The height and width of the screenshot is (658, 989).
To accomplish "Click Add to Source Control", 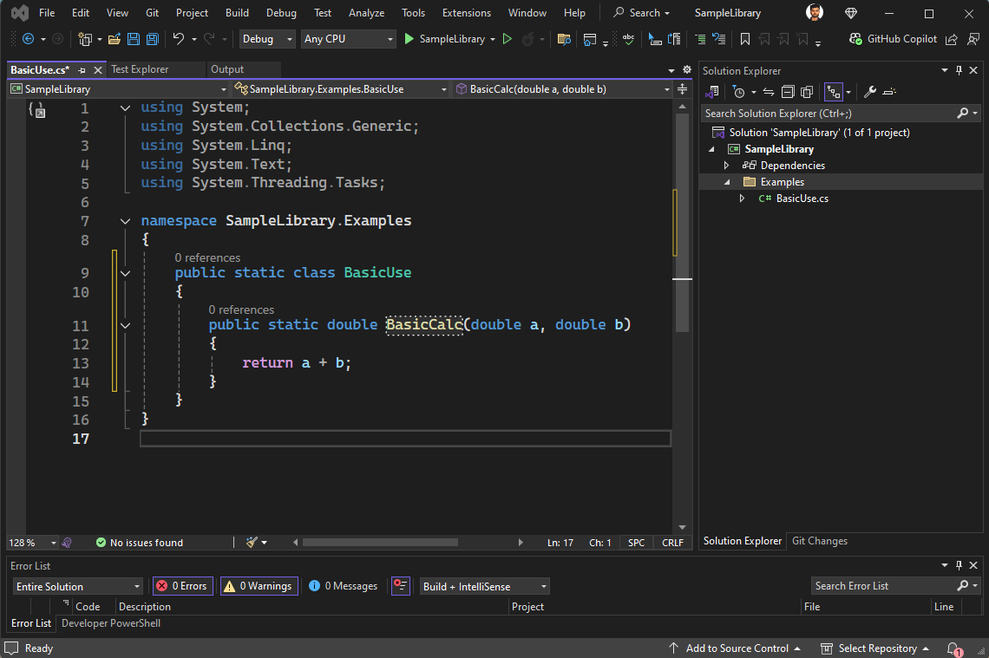I will click(x=735, y=648).
